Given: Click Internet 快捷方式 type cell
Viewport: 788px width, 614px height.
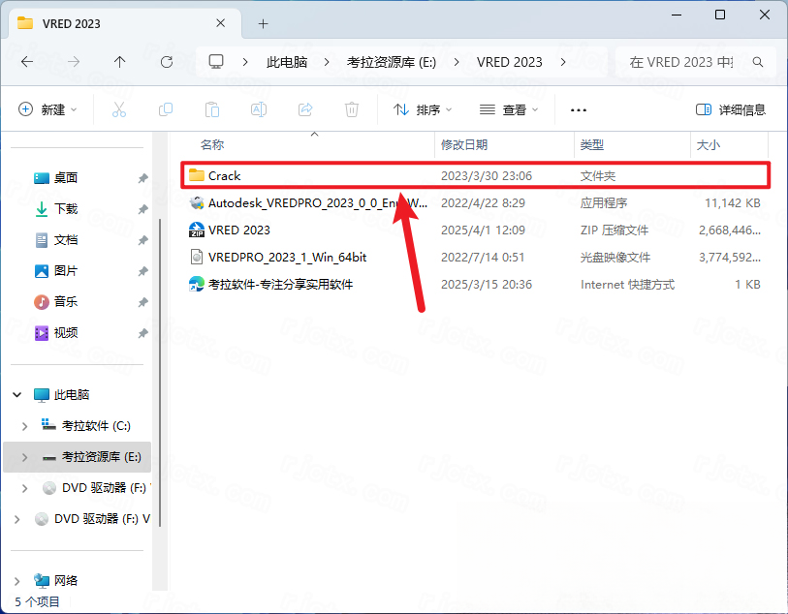Looking at the screenshot, I should [627, 285].
